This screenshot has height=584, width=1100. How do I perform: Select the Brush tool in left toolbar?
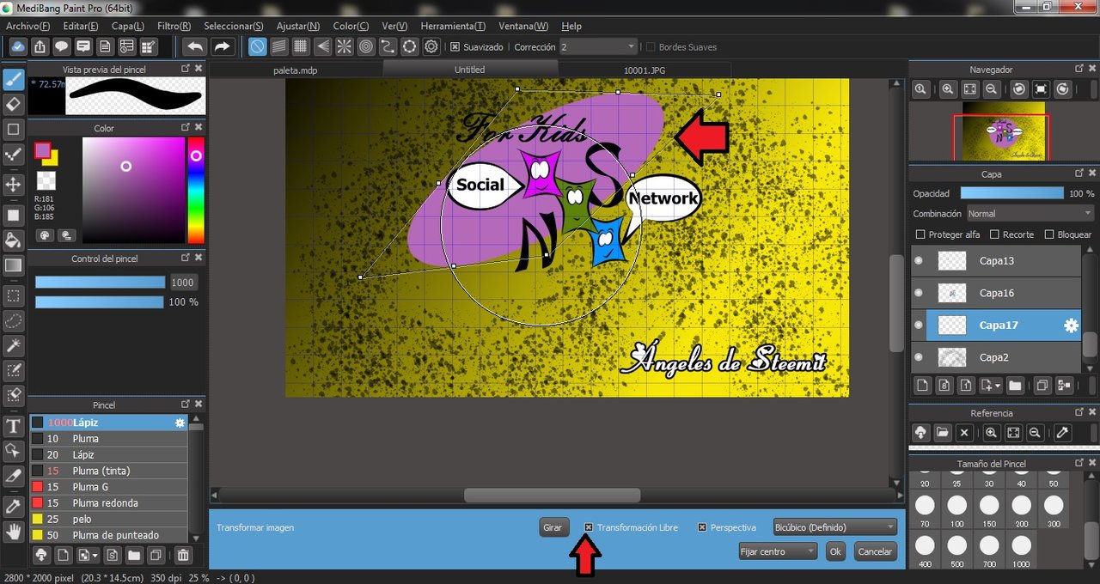pos(14,80)
